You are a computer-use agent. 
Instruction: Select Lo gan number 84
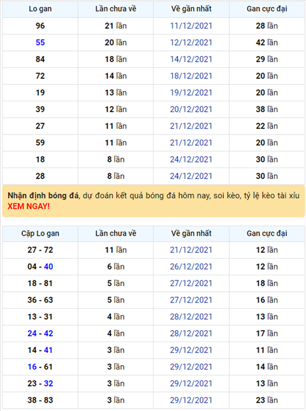[40, 59]
